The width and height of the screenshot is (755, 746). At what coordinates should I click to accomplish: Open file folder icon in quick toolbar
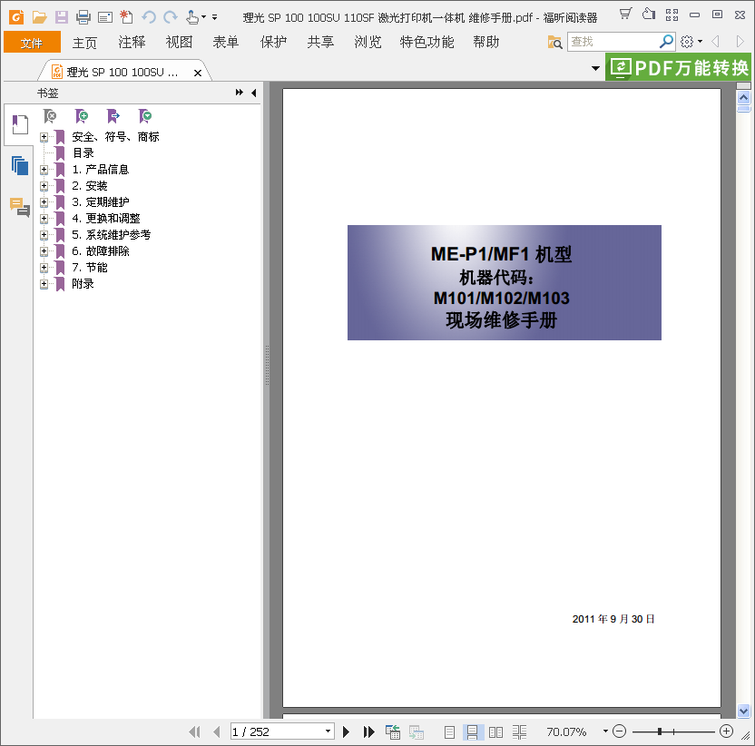40,18
